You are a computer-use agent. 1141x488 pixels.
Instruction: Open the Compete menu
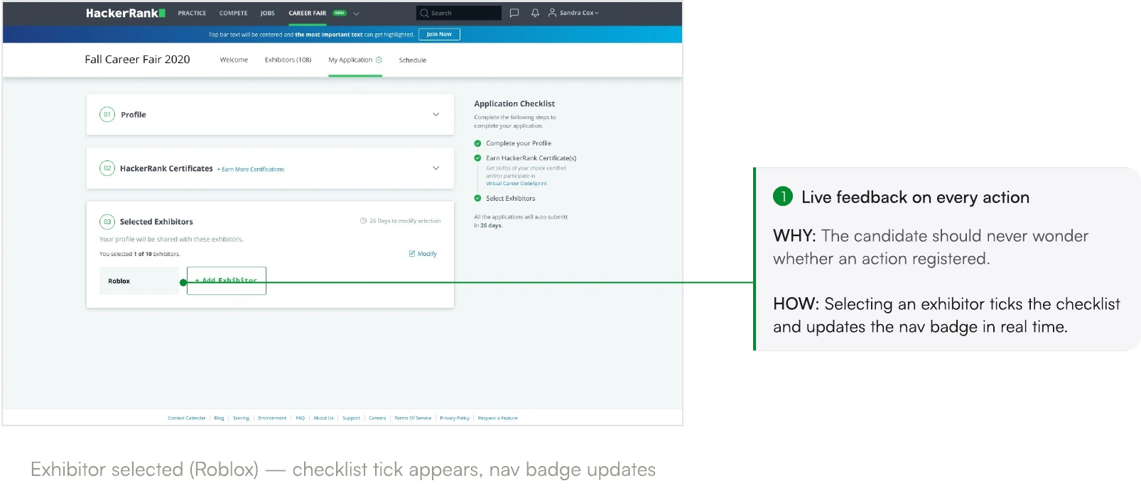[233, 13]
